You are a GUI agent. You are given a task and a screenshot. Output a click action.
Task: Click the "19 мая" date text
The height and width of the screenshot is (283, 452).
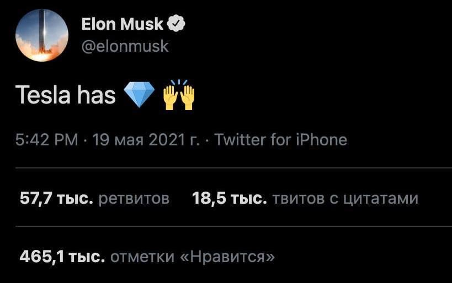coord(119,140)
